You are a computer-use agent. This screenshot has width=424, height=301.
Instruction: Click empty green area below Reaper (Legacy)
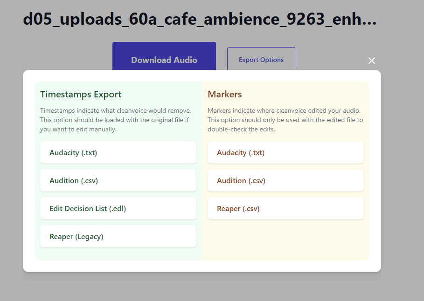point(118,254)
